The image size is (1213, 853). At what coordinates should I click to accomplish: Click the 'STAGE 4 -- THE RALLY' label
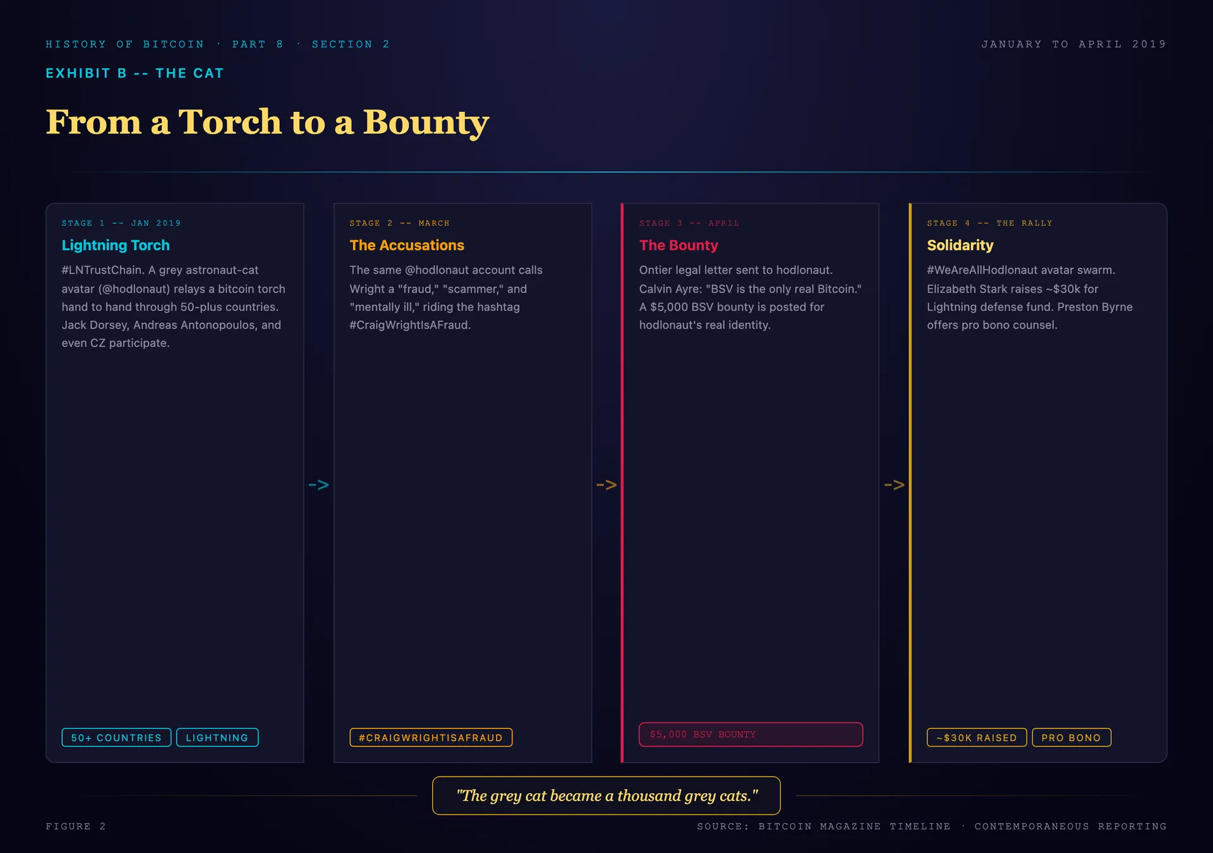click(x=989, y=223)
